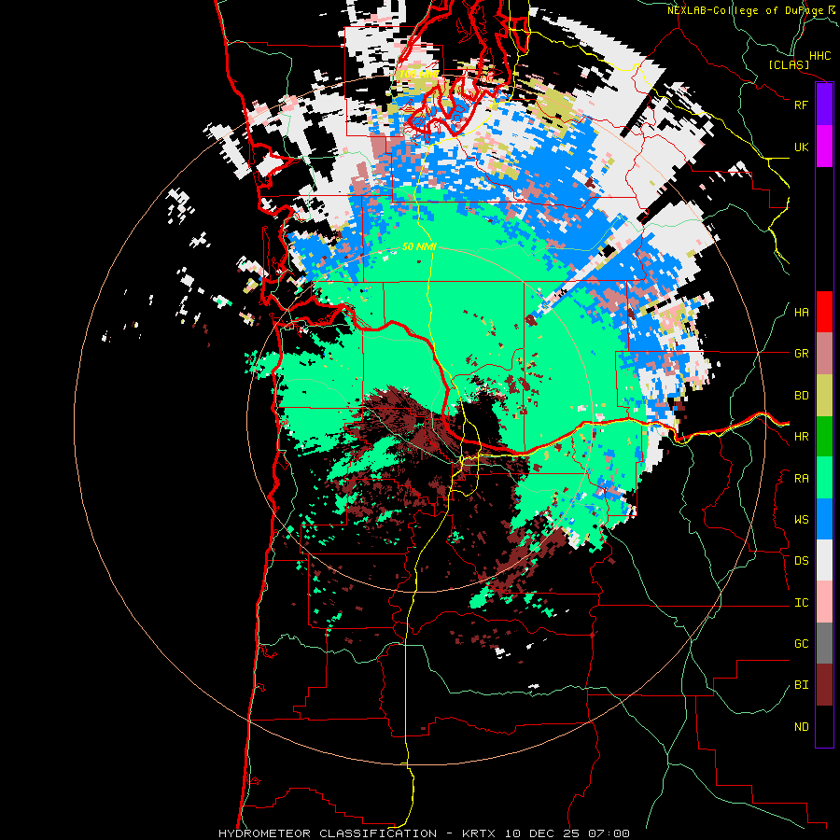Image resolution: width=840 pixels, height=840 pixels.
Task: Click the '[CLAS]' units label
Action: point(789,64)
